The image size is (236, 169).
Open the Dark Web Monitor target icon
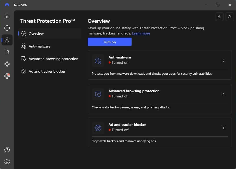coord(7,76)
